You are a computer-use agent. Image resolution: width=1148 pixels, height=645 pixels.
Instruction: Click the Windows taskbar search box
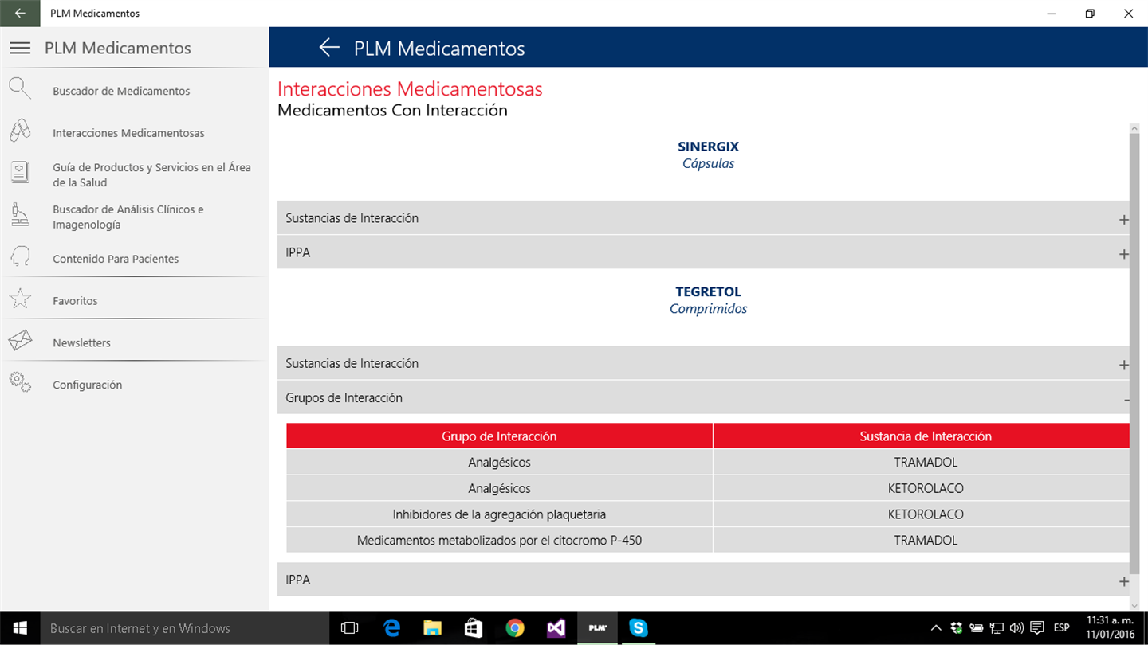point(185,628)
